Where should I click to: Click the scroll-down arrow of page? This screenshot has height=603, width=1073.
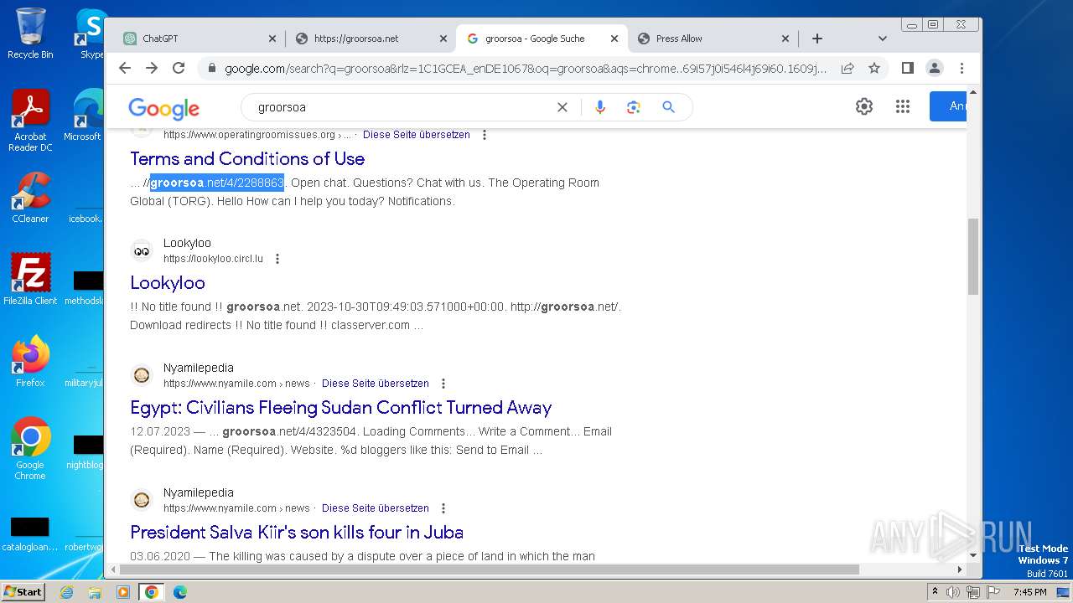973,554
